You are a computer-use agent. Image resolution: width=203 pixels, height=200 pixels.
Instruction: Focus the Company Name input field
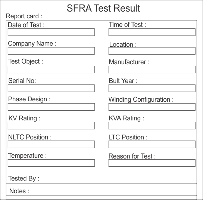(51, 51)
